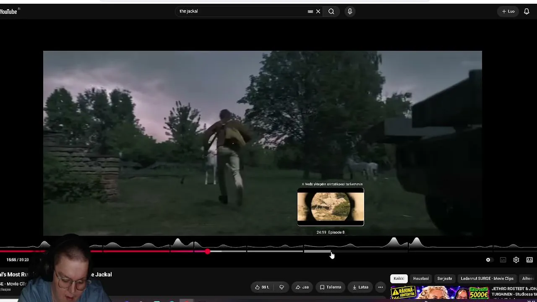This screenshot has width=537, height=302.
Task: Open the on-screen keyboard icon in search box
Action: click(x=310, y=11)
